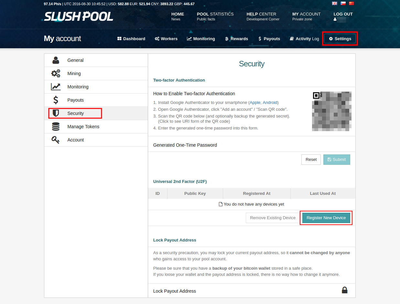Click Remove Existing Device

click(x=273, y=218)
